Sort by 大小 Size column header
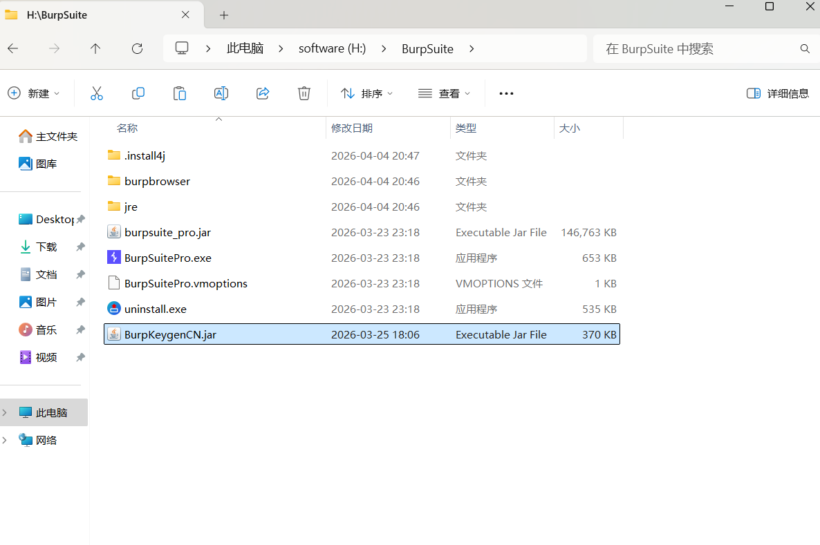820x545 pixels. tap(570, 128)
